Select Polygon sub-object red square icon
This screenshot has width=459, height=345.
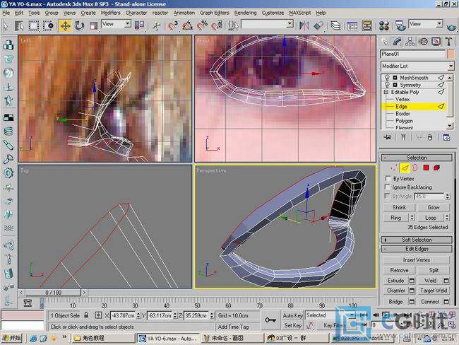tap(426, 168)
